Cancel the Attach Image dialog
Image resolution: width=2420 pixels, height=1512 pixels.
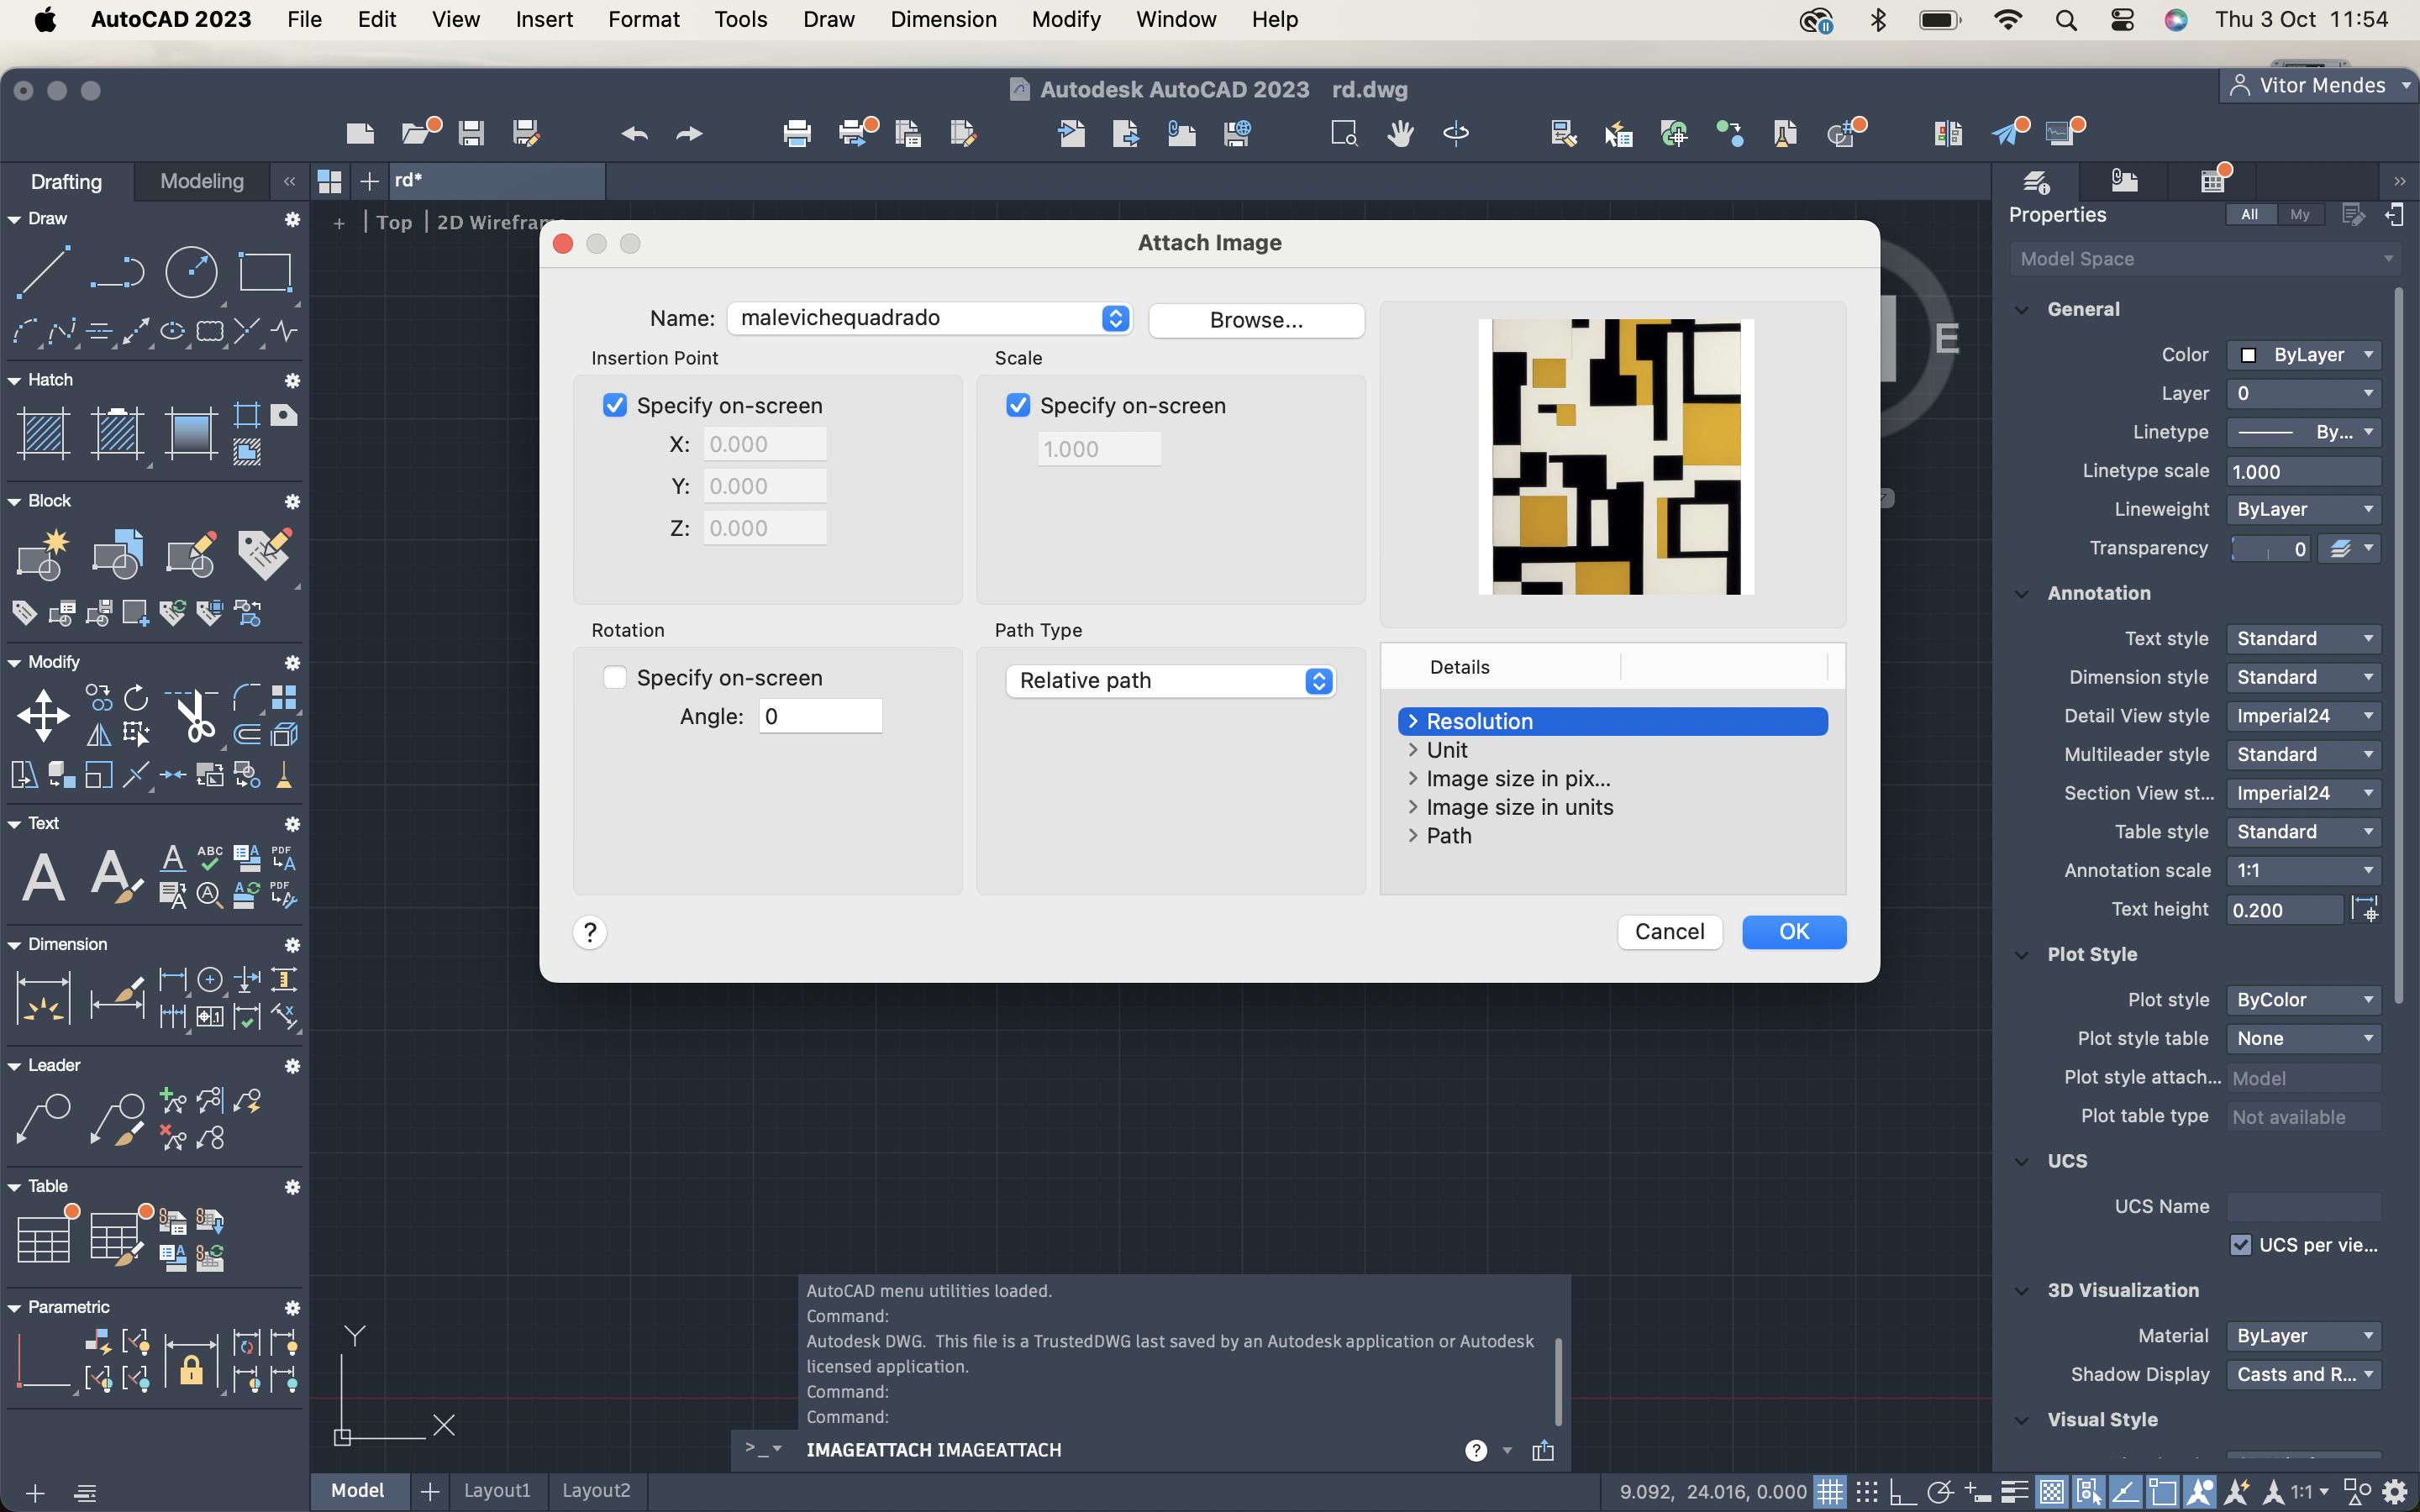coord(1669,932)
